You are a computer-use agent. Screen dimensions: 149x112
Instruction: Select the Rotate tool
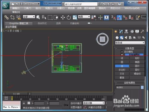(x=69, y=17)
